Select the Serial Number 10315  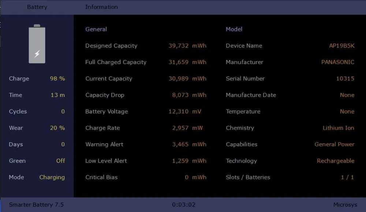point(345,79)
